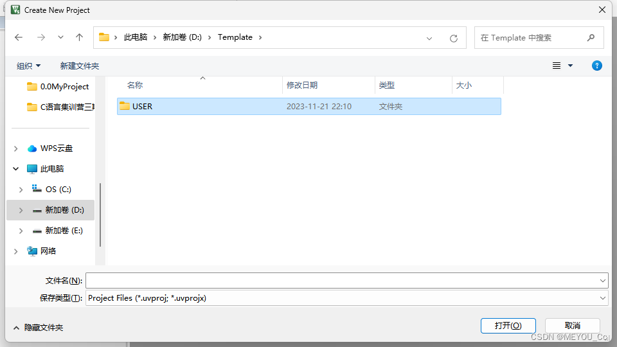The image size is (617, 347).
Task: Go back with the left arrow
Action: tap(19, 37)
